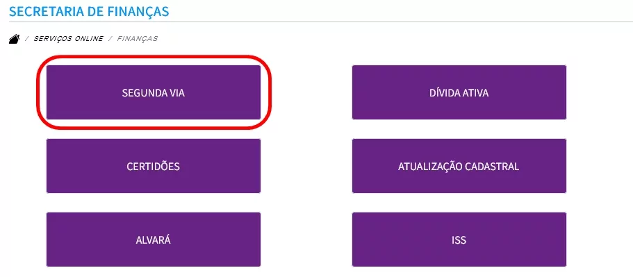Viewport: 633px width, 277px height.
Task: Access the business license Alvará tile
Action: click(154, 240)
